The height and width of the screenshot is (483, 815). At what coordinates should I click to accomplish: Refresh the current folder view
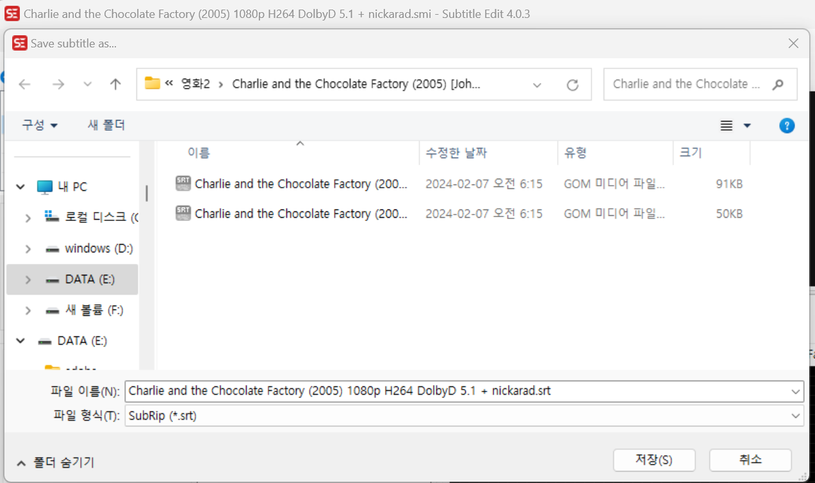click(573, 85)
